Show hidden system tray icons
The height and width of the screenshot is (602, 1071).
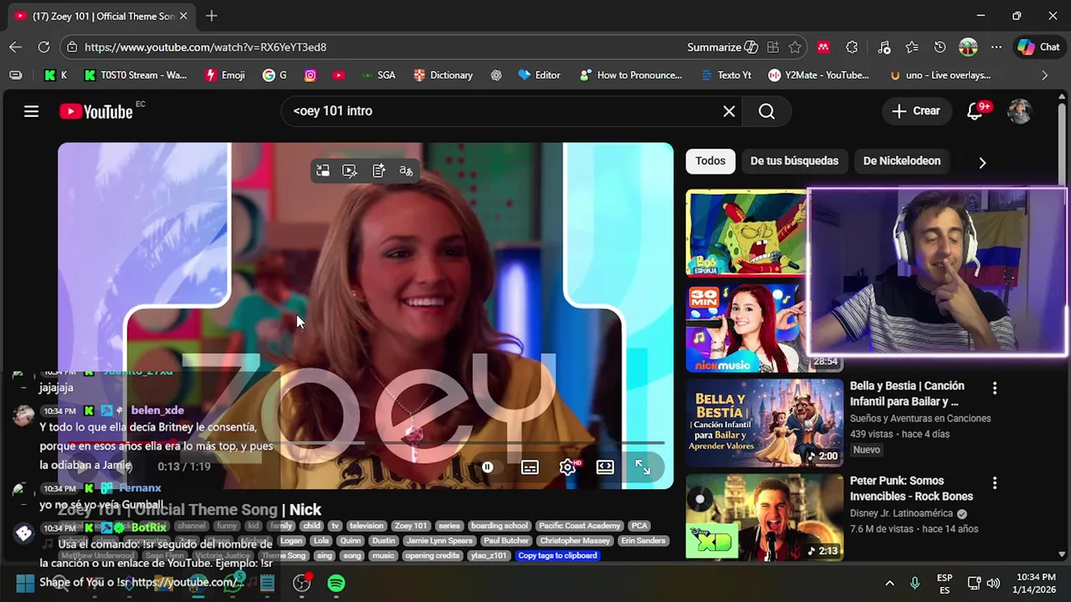coord(889,583)
